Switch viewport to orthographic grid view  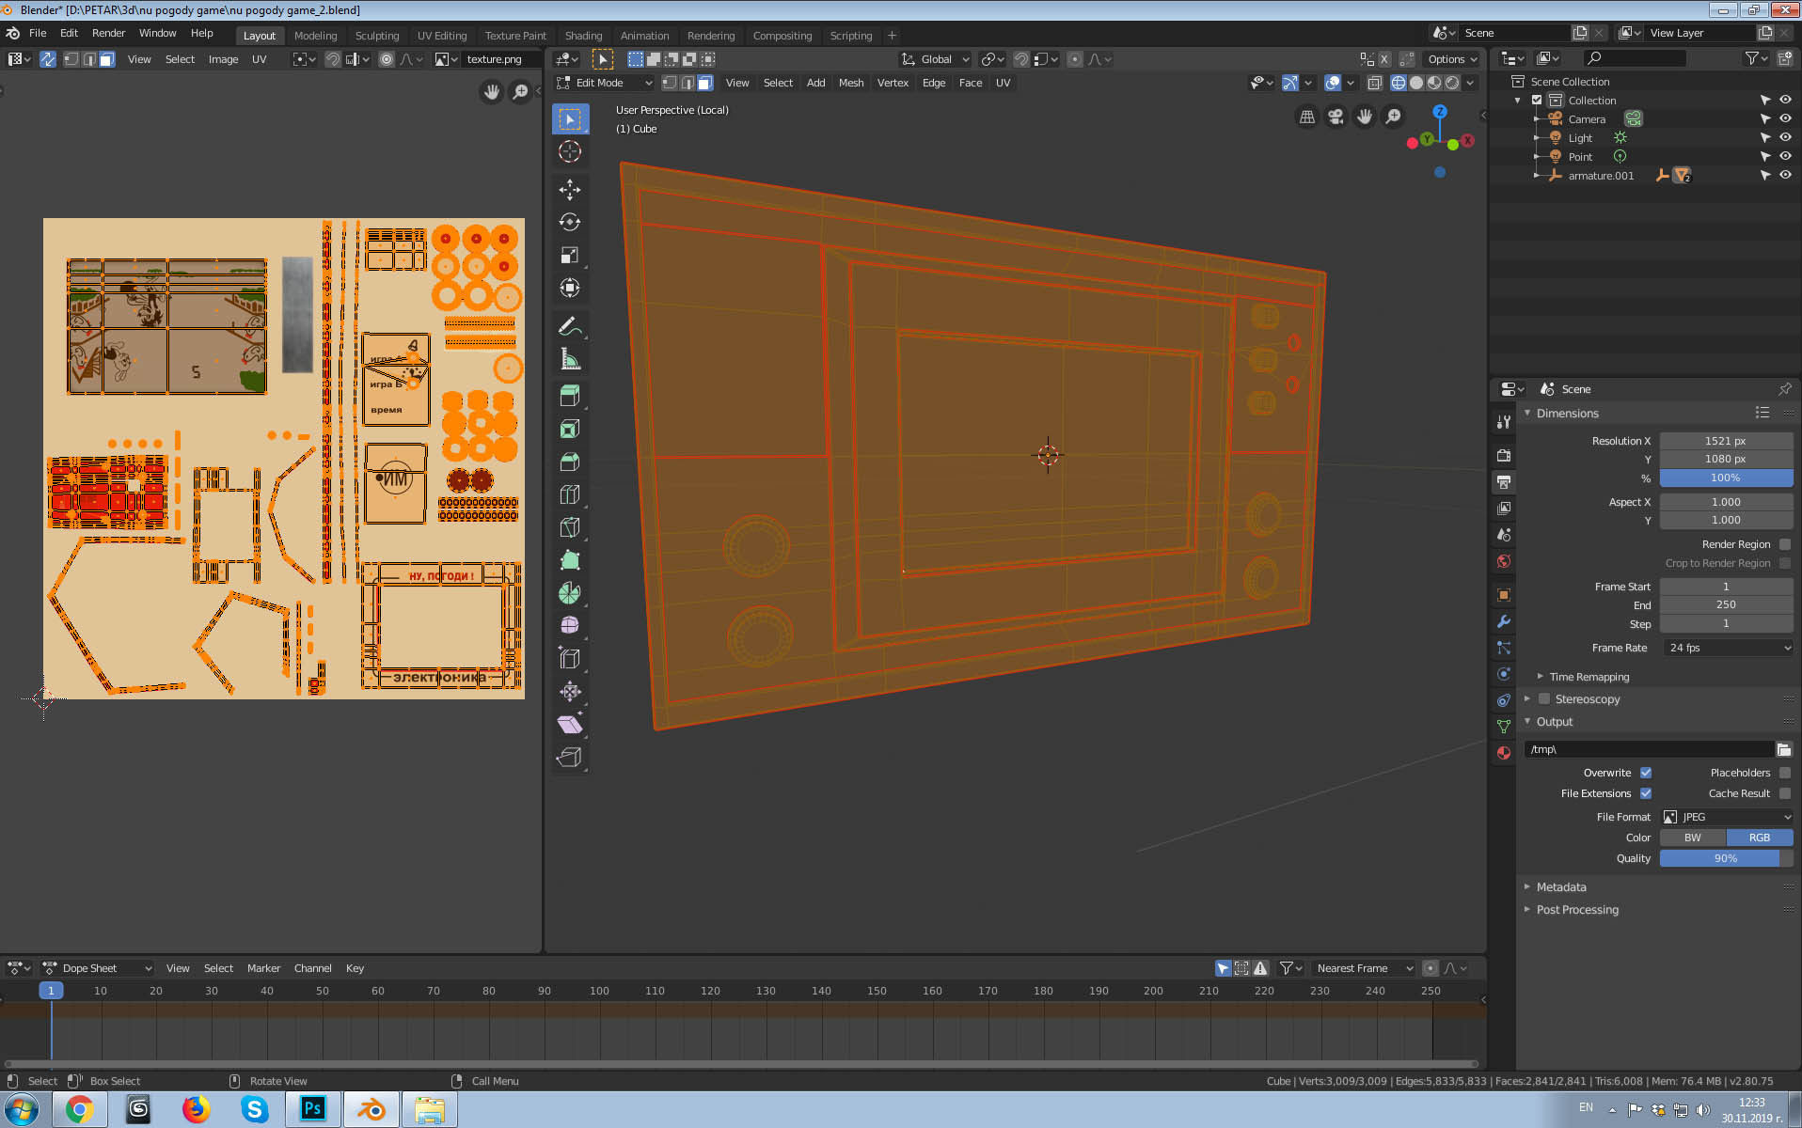(x=1307, y=117)
